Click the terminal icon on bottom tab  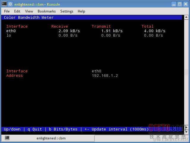pyautogui.click(x=7, y=138)
